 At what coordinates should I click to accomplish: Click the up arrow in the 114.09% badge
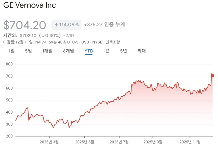(57, 25)
